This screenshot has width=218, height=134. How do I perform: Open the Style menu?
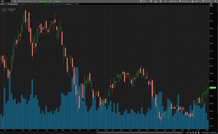[x=173, y=1]
